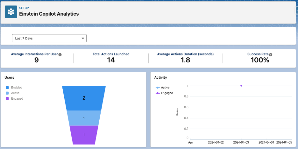Viewport: 298px width, 149px height.
Task: Click the Activity card heading
Action: [160, 77]
